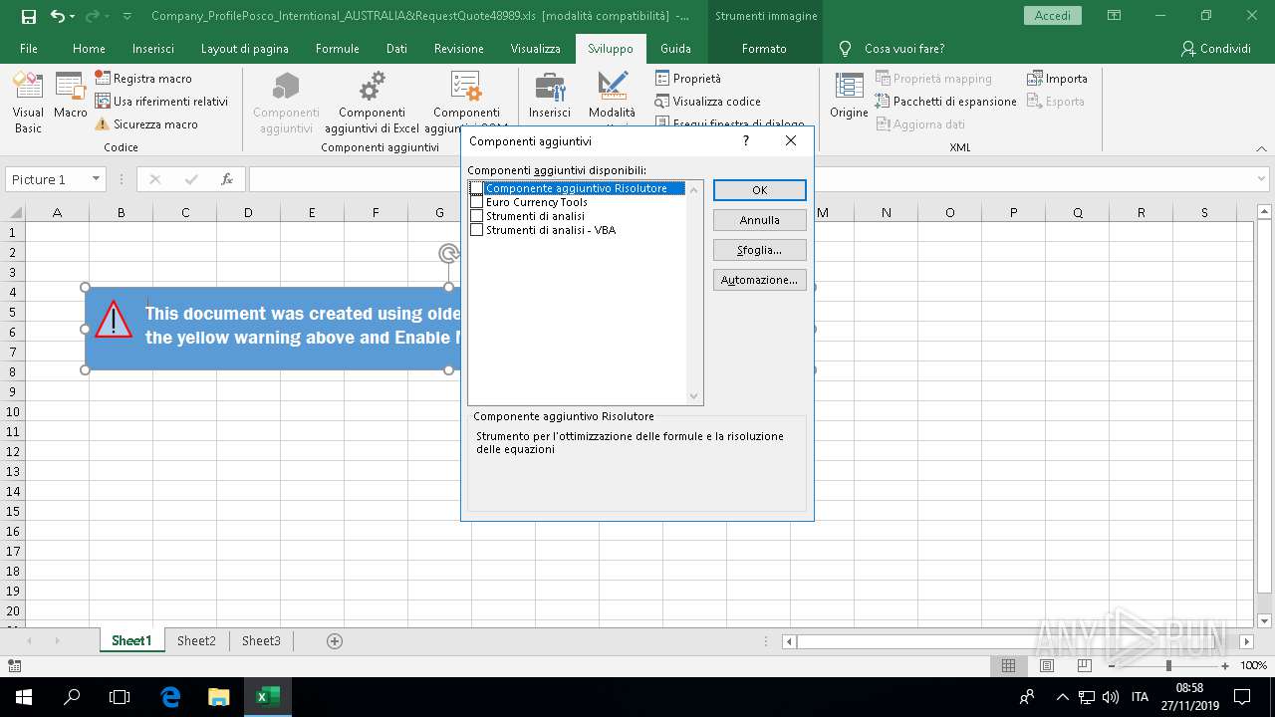Open Componenti aggiuntivi di Excel
Screen dimensions: 1275x717
tap(372, 103)
